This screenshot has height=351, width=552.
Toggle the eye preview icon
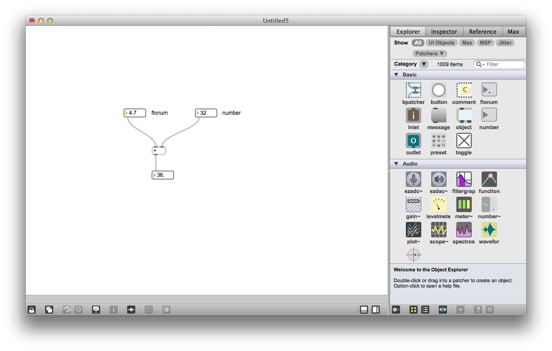[443, 310]
